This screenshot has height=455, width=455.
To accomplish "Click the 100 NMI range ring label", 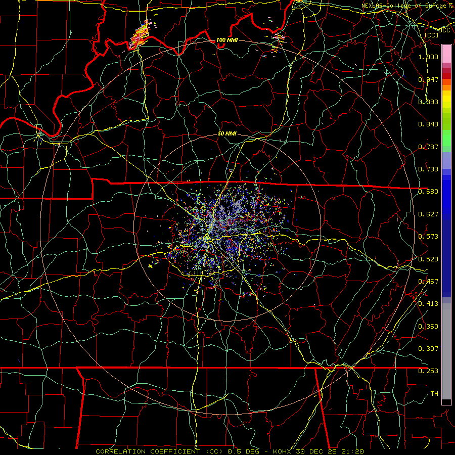I will 227,40.
